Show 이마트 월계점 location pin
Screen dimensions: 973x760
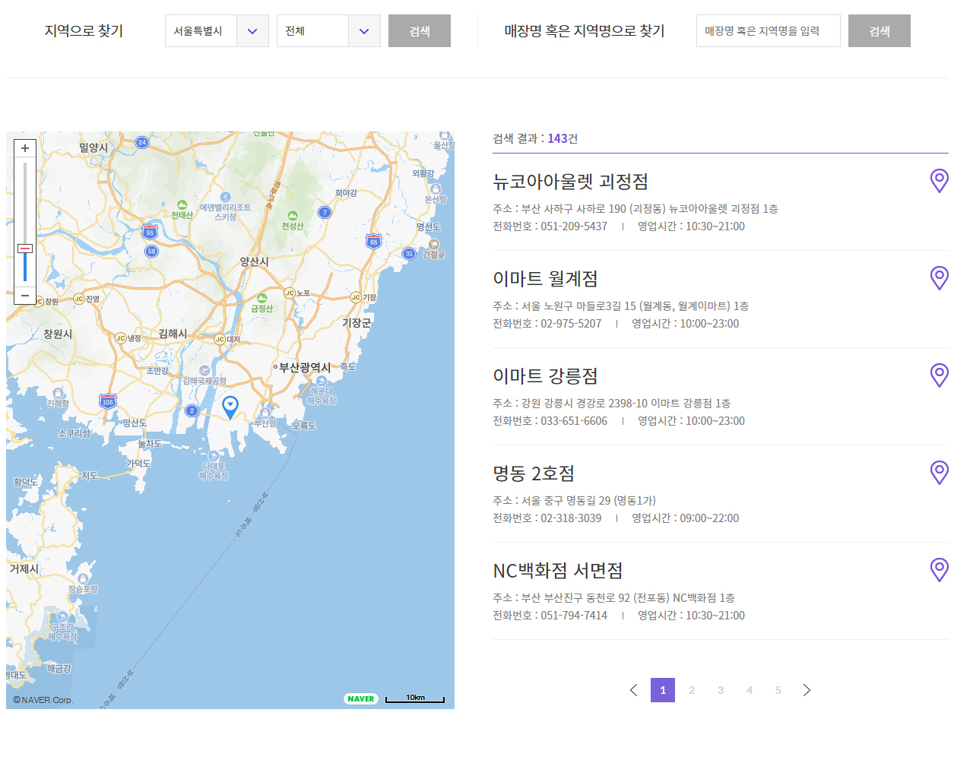tap(940, 278)
